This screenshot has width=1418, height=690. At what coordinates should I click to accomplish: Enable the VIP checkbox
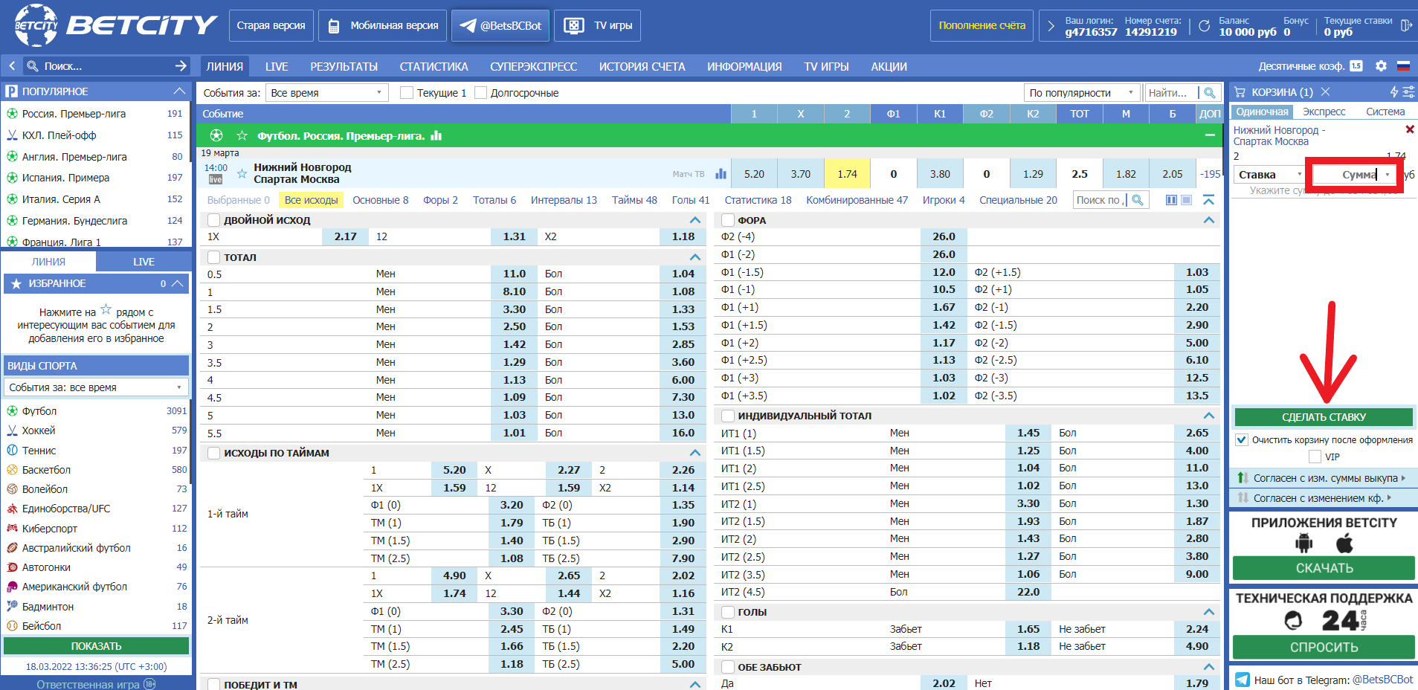pyautogui.click(x=1315, y=457)
